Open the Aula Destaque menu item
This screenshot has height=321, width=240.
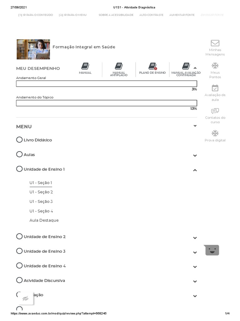pyautogui.click(x=44, y=220)
